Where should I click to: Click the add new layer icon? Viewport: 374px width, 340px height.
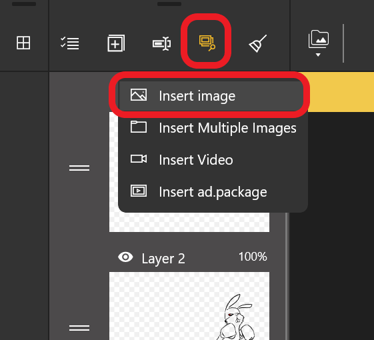[x=116, y=43]
